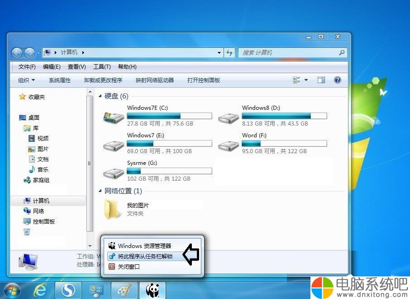Click the panda icon on the taskbar
The height and width of the screenshot is (299, 410).
pyautogui.click(x=153, y=290)
